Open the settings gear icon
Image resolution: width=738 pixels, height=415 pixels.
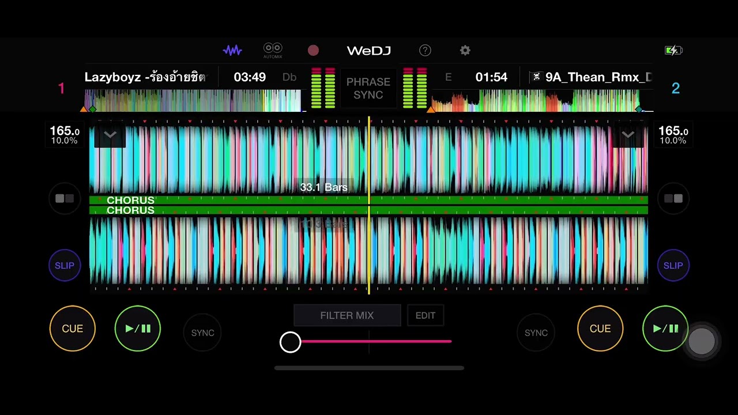[465, 51]
